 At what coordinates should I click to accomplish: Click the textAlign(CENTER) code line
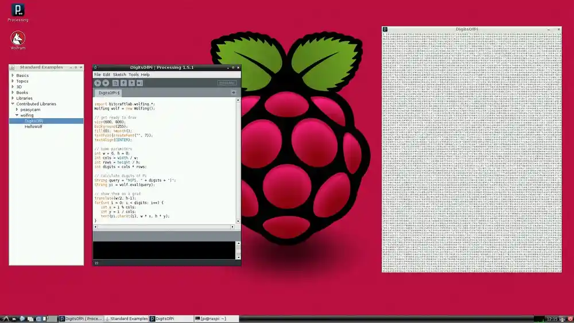pos(113,140)
